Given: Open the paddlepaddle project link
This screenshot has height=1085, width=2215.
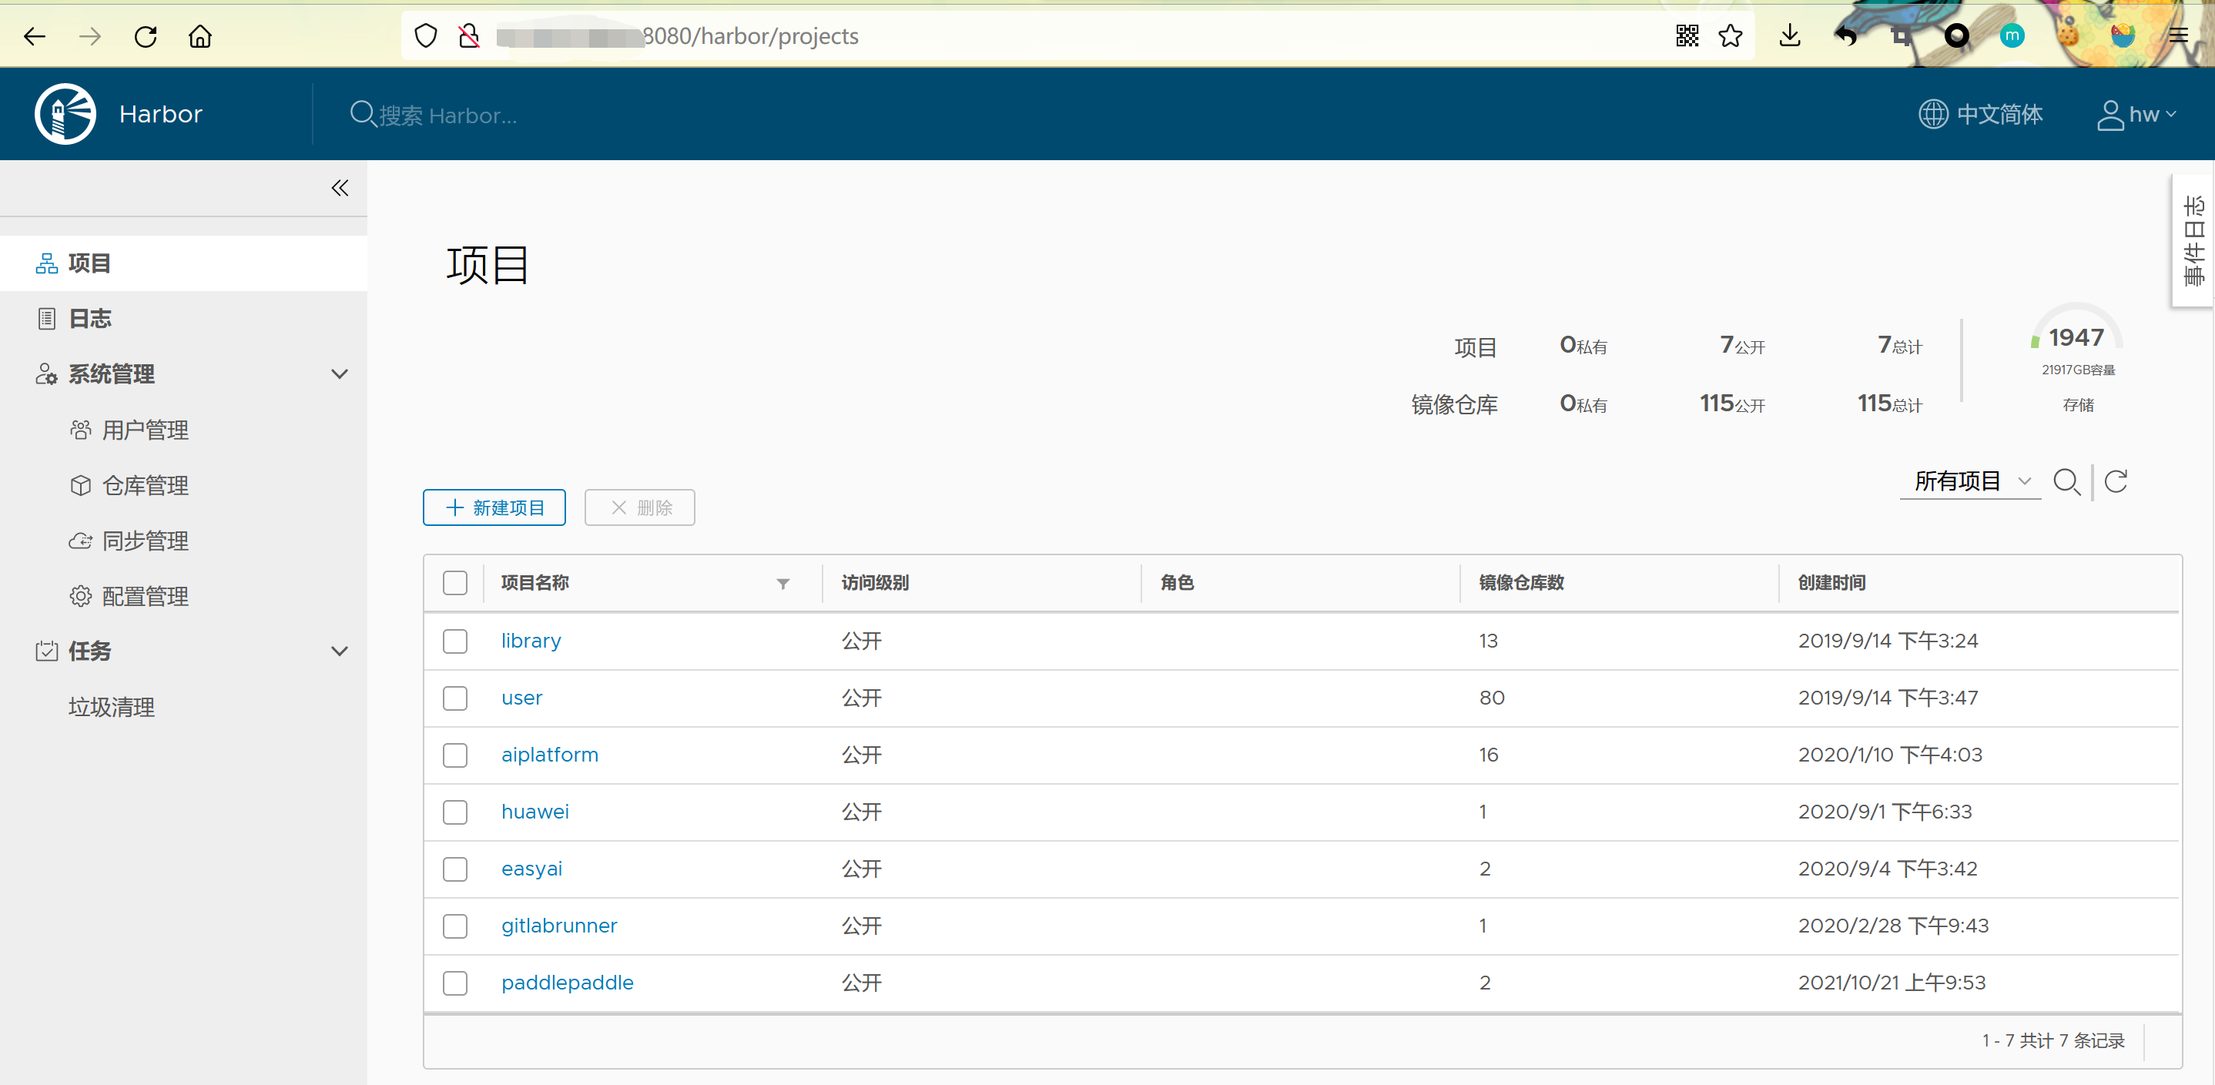Looking at the screenshot, I should tap(567, 983).
